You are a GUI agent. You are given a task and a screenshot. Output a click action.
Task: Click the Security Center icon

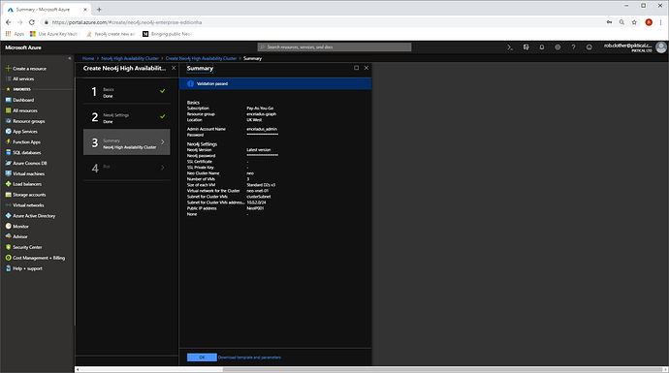[x=8, y=247]
